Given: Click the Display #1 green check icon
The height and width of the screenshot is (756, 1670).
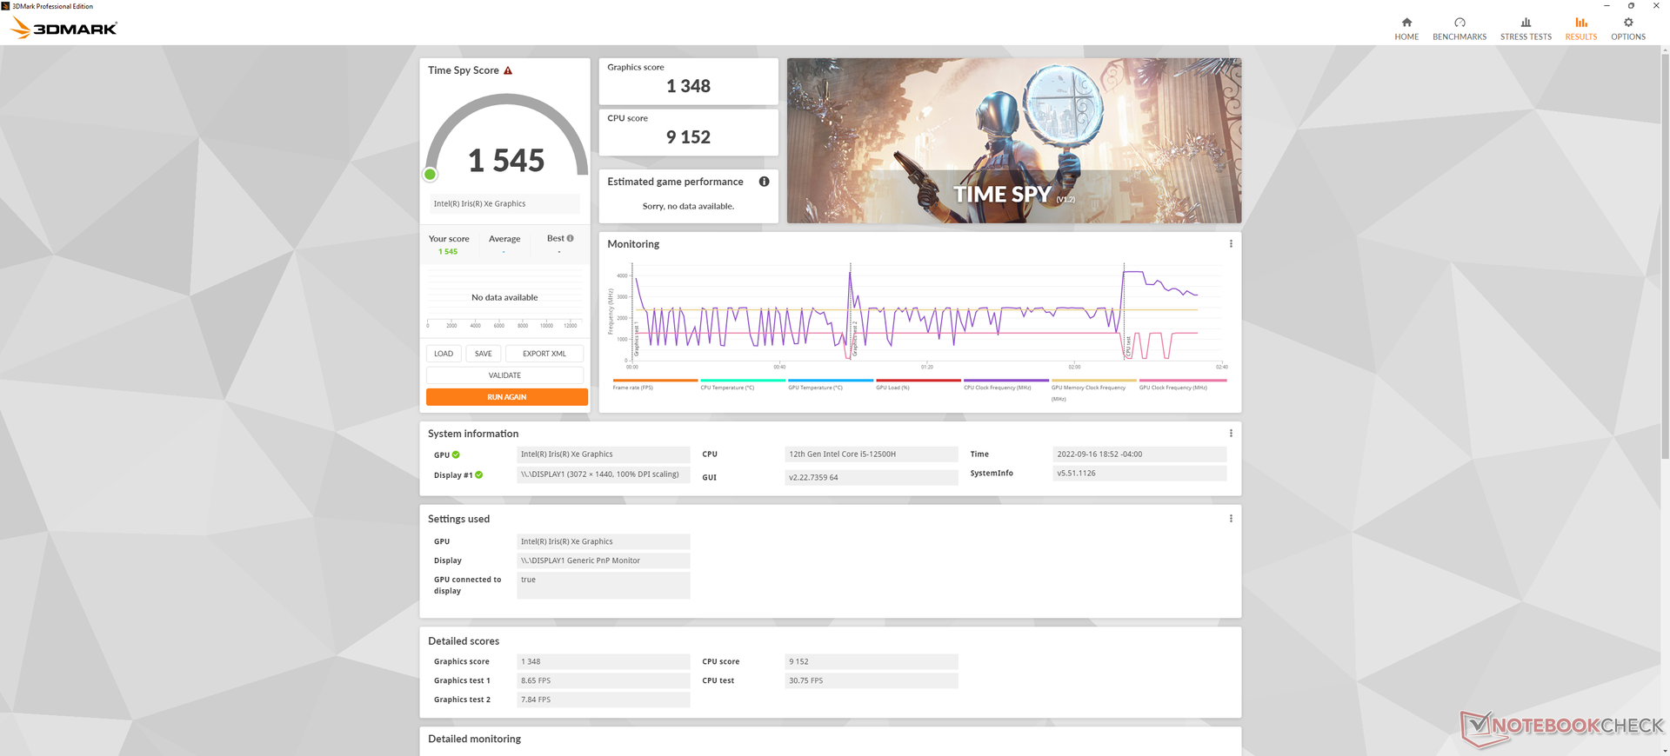Looking at the screenshot, I should 478,474.
